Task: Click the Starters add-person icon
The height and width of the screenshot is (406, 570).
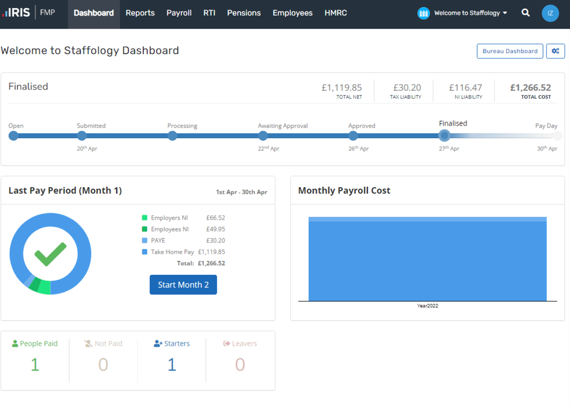Action: point(158,343)
